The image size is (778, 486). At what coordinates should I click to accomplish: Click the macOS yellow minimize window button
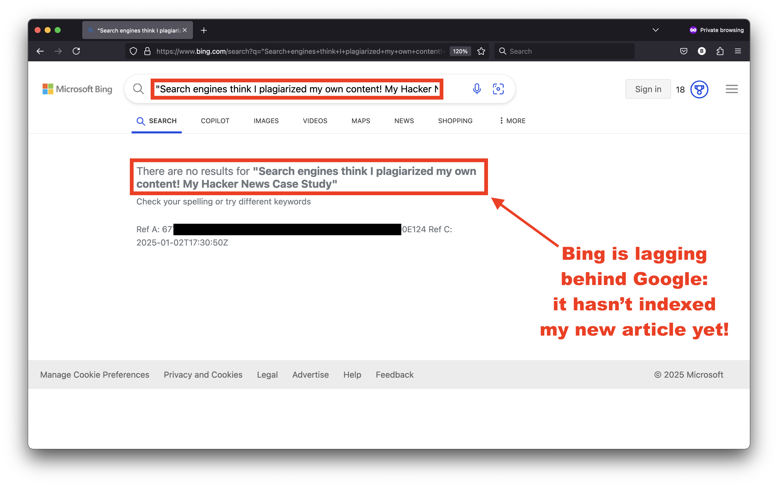[48, 30]
